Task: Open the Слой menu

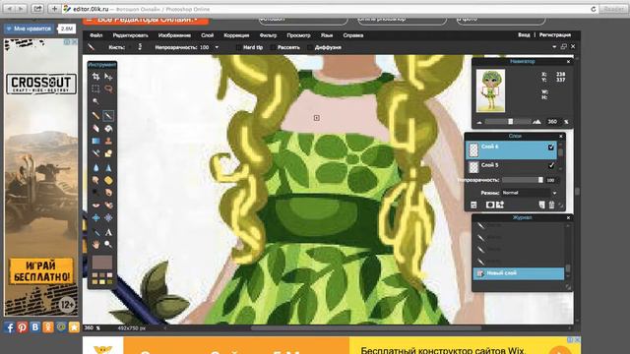Action: coord(208,35)
